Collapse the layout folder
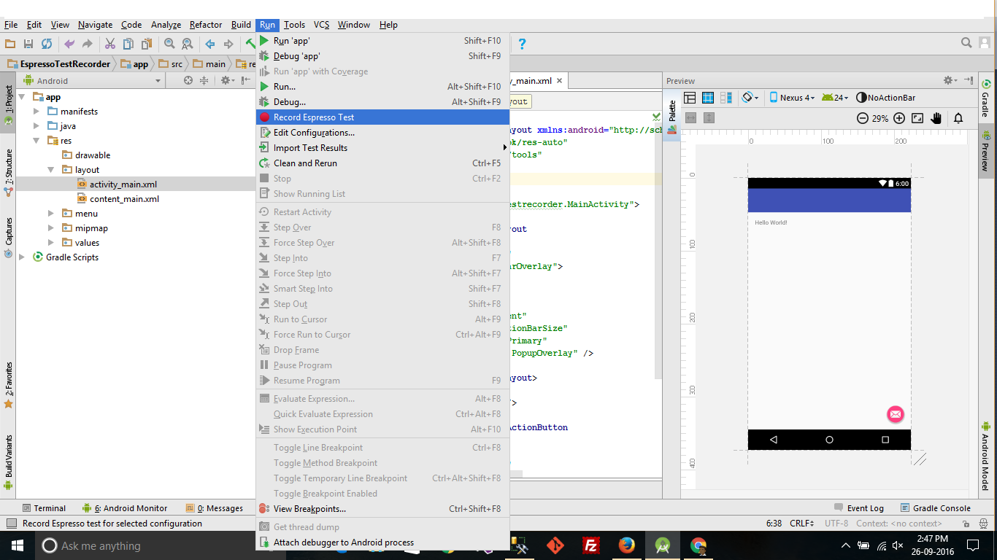The width and height of the screenshot is (997, 560). click(51, 170)
